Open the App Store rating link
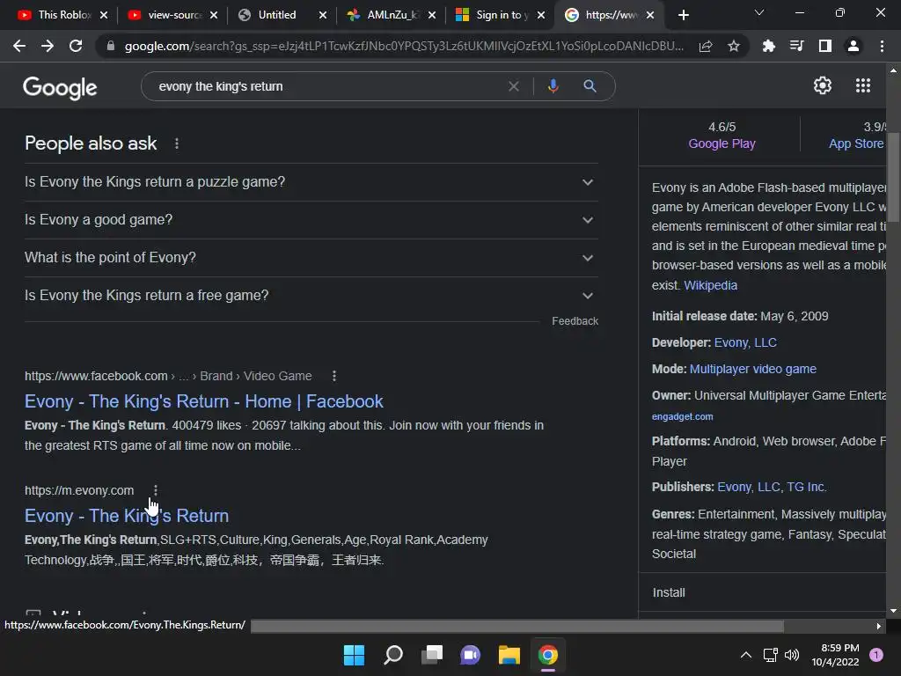The image size is (901, 676). [855, 143]
